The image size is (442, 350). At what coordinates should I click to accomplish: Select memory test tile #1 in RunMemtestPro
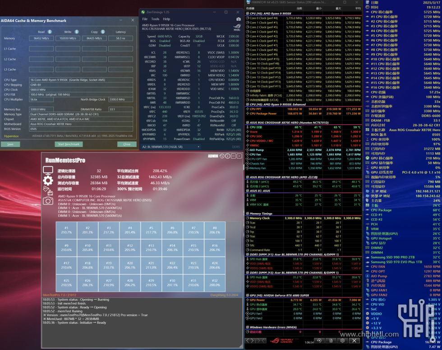pos(66,230)
